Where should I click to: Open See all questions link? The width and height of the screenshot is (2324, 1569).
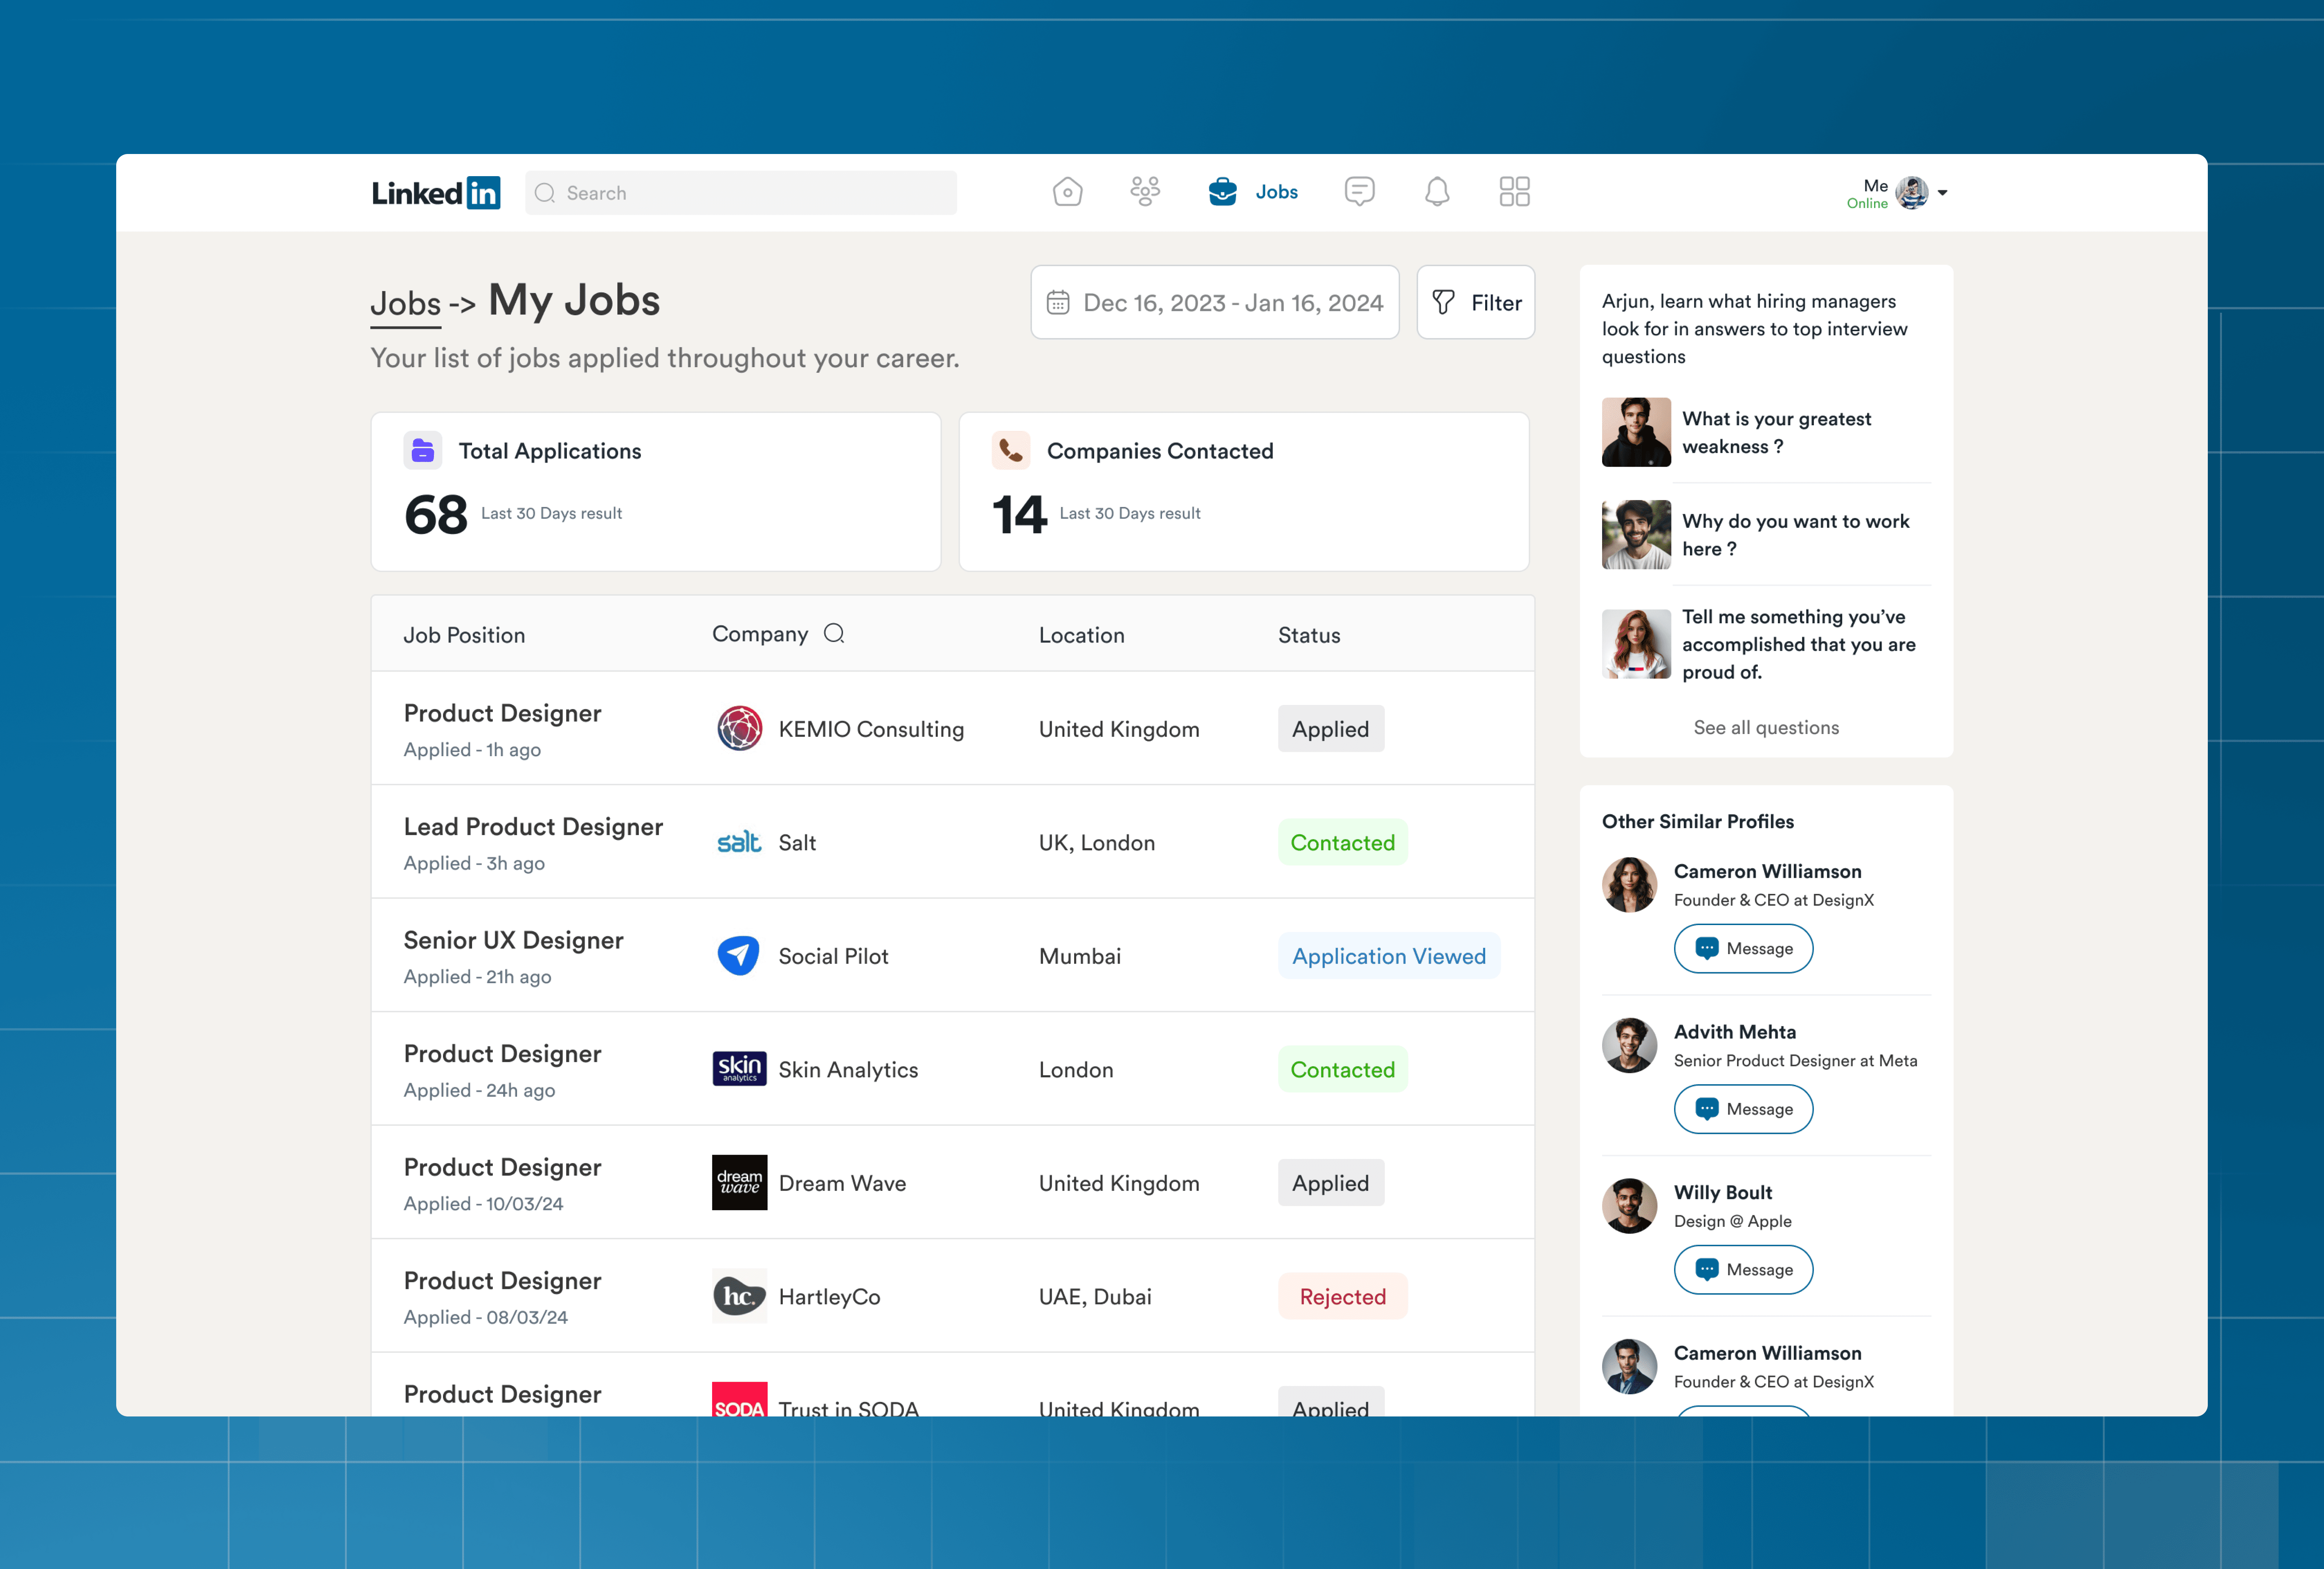click(1765, 728)
